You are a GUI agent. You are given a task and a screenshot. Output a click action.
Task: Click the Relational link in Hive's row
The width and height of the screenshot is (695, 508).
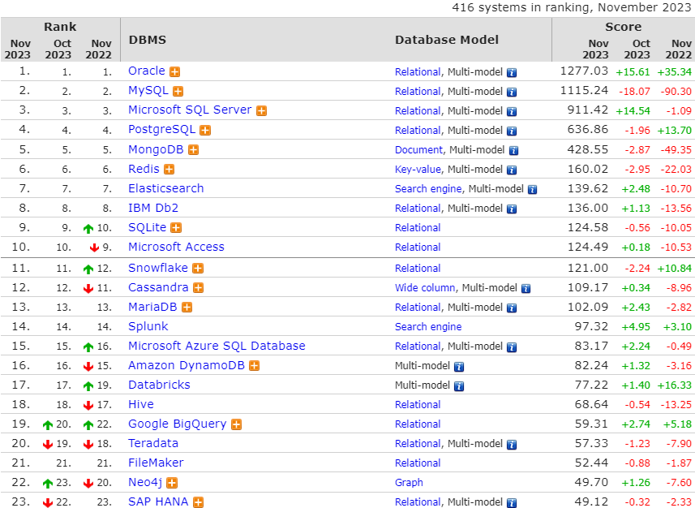[418, 405]
